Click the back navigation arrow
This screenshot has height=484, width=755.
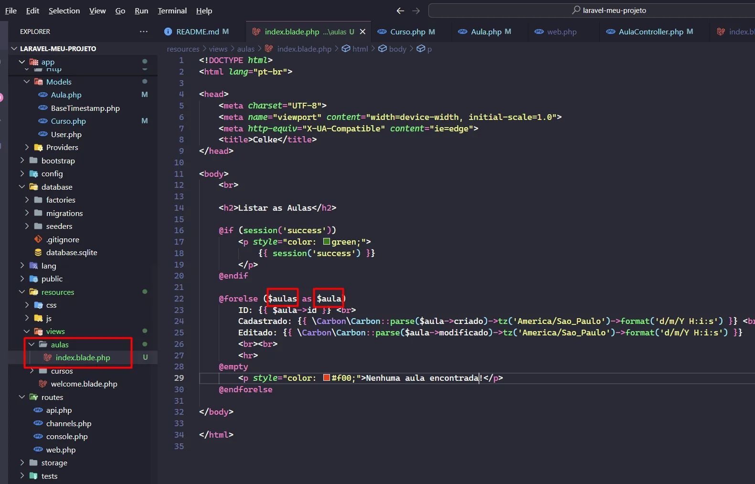[400, 11]
